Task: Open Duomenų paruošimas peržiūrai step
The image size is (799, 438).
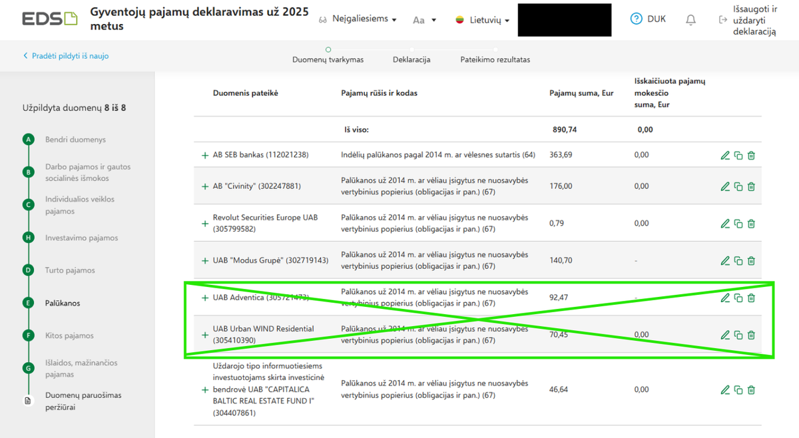Action: tap(83, 401)
